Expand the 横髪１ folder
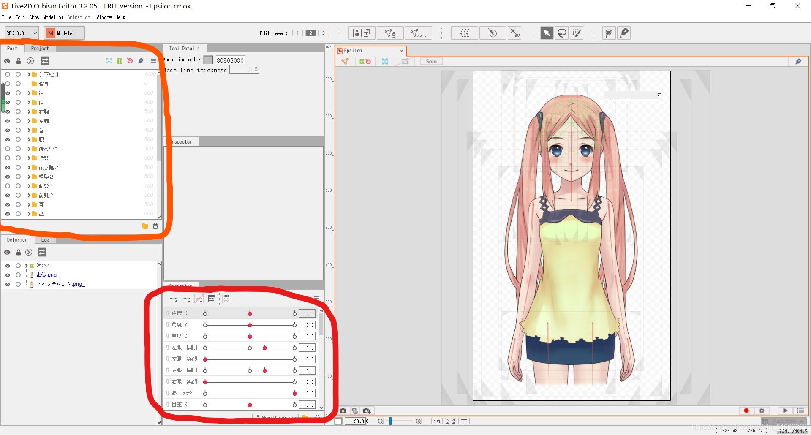This screenshot has height=435, width=811. coord(29,158)
